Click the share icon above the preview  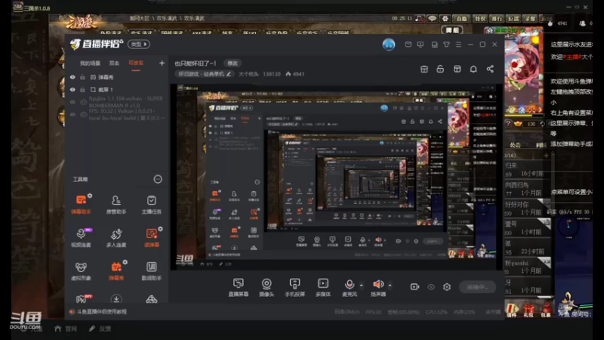[x=490, y=69]
